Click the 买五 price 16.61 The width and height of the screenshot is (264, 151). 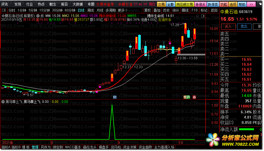246,79
